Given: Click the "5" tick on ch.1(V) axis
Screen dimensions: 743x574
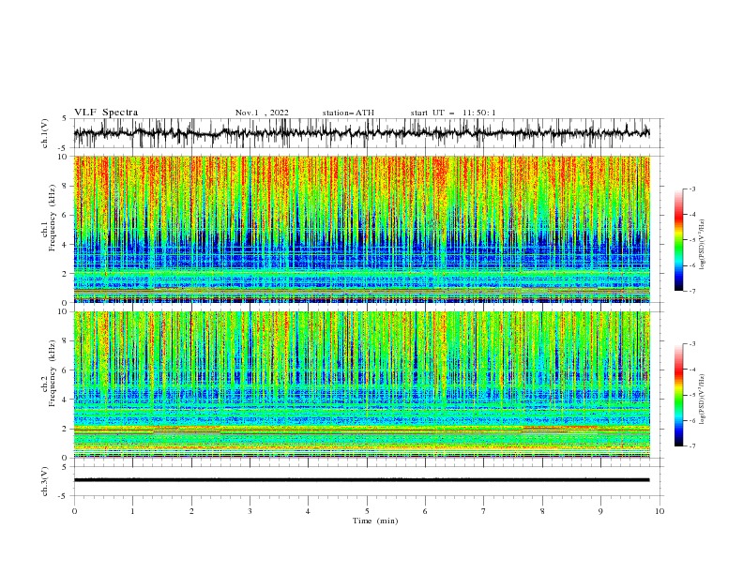Looking at the screenshot, I should [x=66, y=119].
